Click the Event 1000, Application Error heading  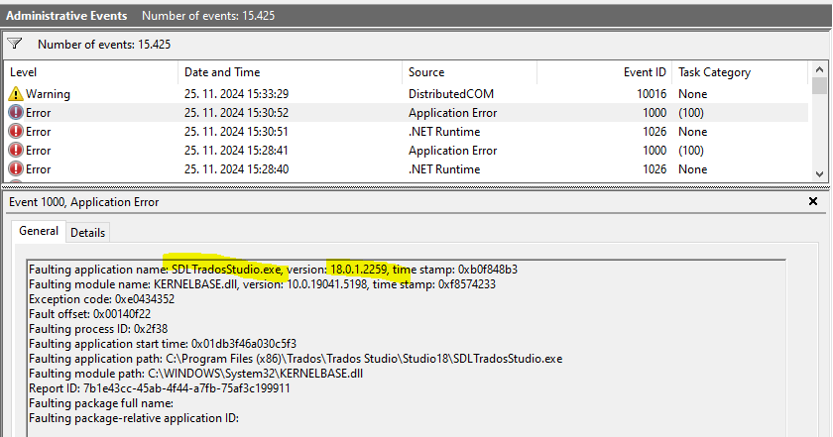pyautogui.click(x=84, y=202)
